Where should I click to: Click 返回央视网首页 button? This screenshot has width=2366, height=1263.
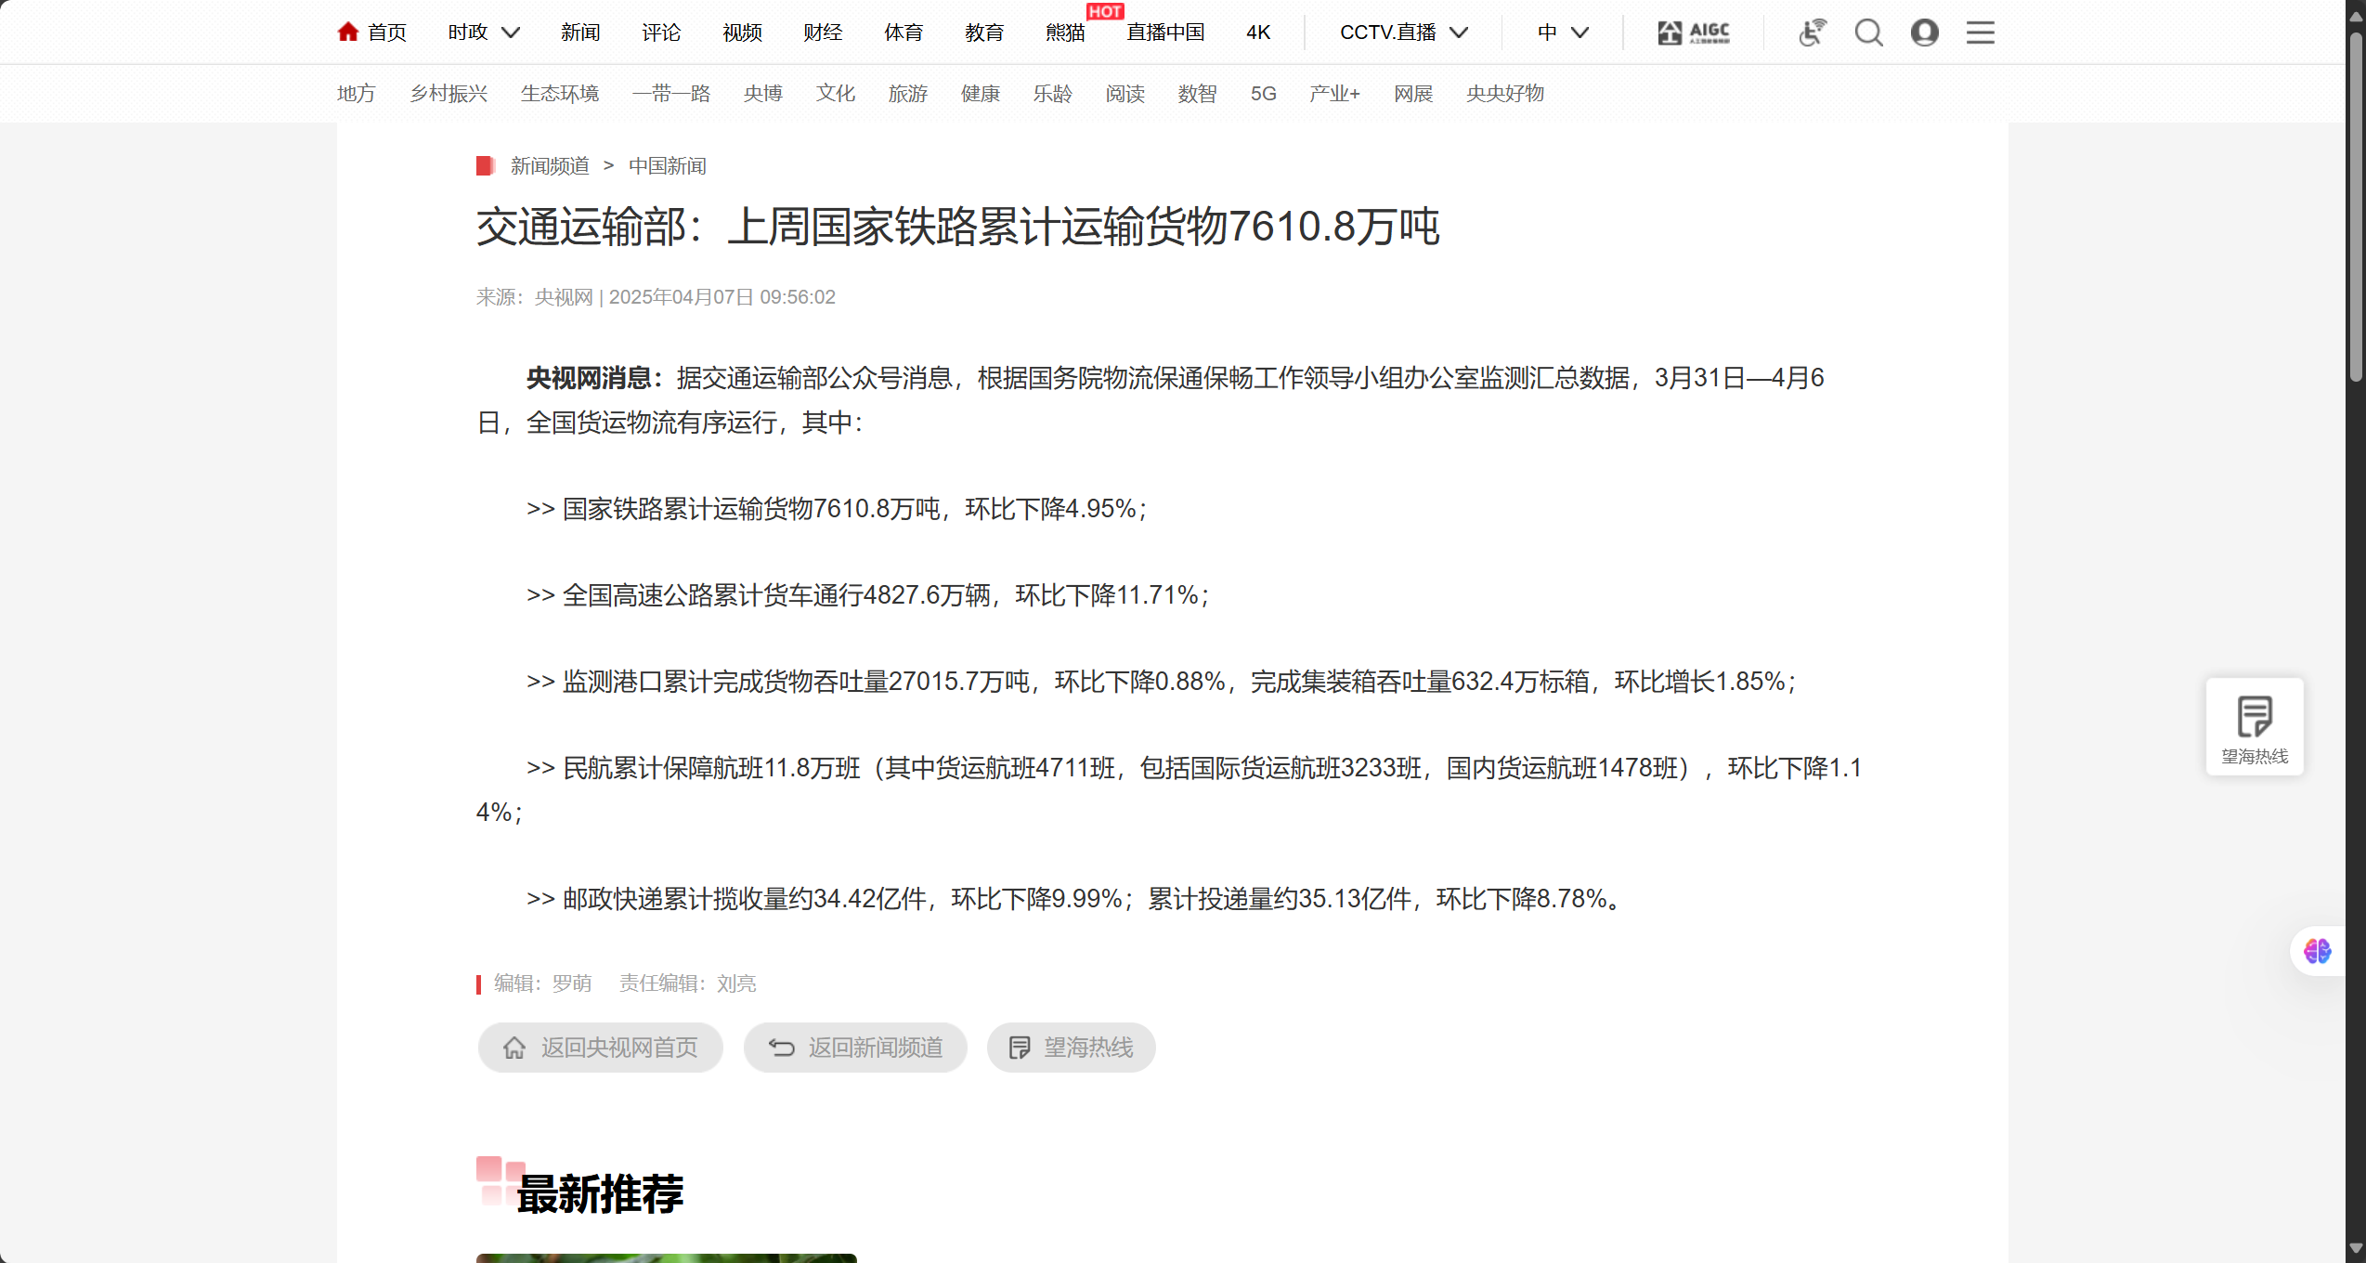pos(601,1048)
